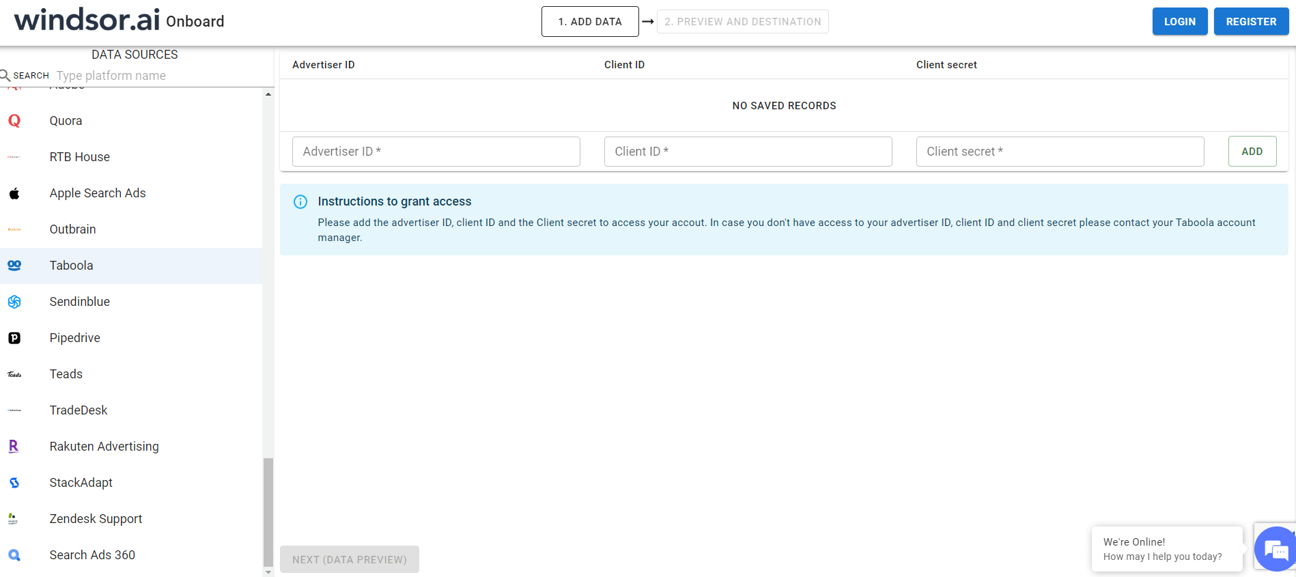Click the TradeDesk logo icon
Image resolution: width=1296 pixels, height=577 pixels.
point(14,410)
